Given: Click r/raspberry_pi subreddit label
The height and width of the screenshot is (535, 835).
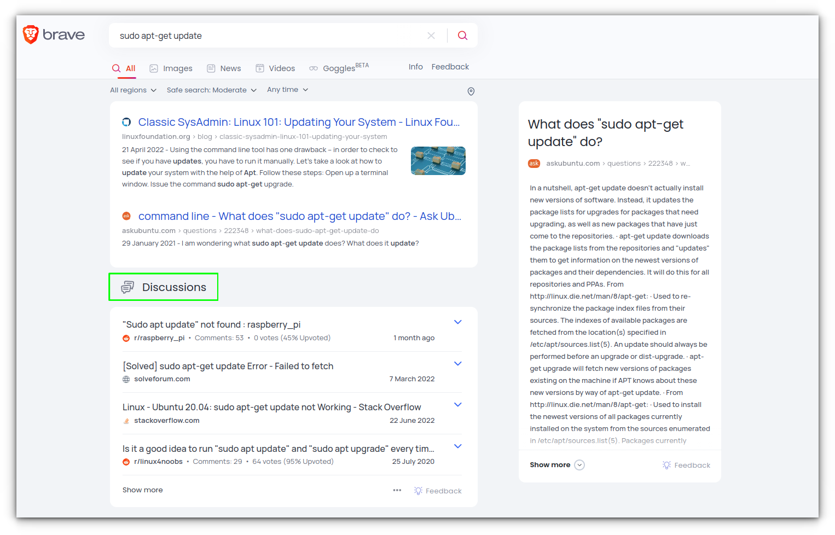Looking at the screenshot, I should 159,338.
